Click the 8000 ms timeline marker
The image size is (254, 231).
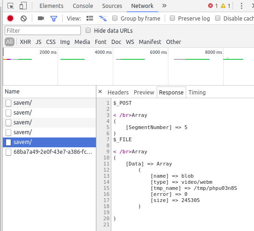tap(213, 52)
